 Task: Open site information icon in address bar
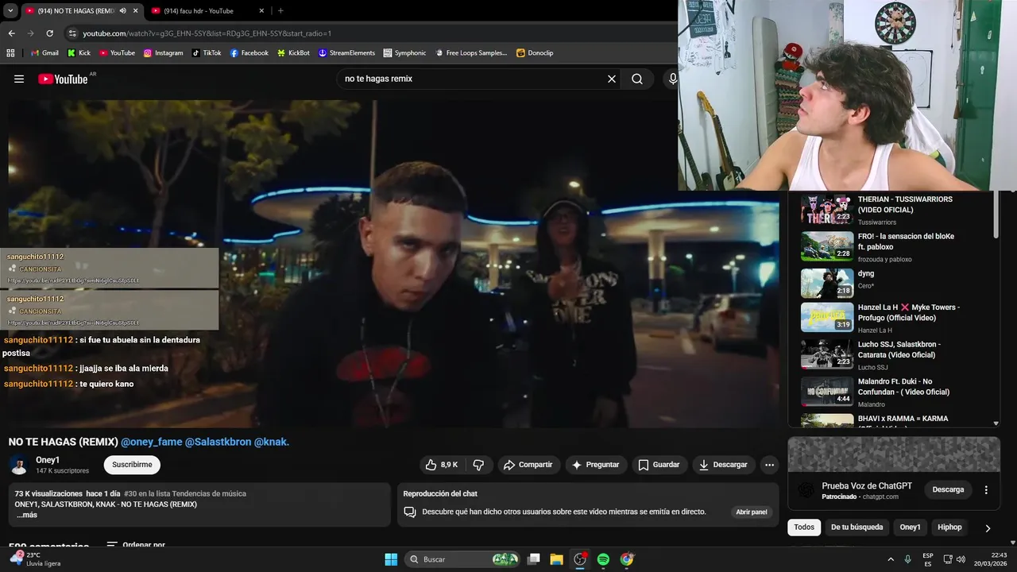point(72,33)
